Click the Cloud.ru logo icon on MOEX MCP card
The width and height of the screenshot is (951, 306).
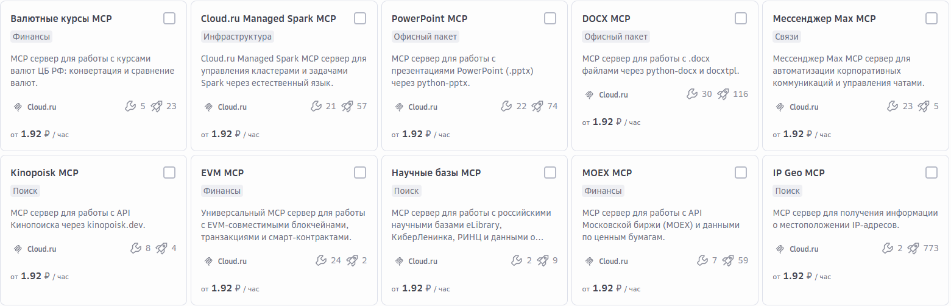coord(589,261)
